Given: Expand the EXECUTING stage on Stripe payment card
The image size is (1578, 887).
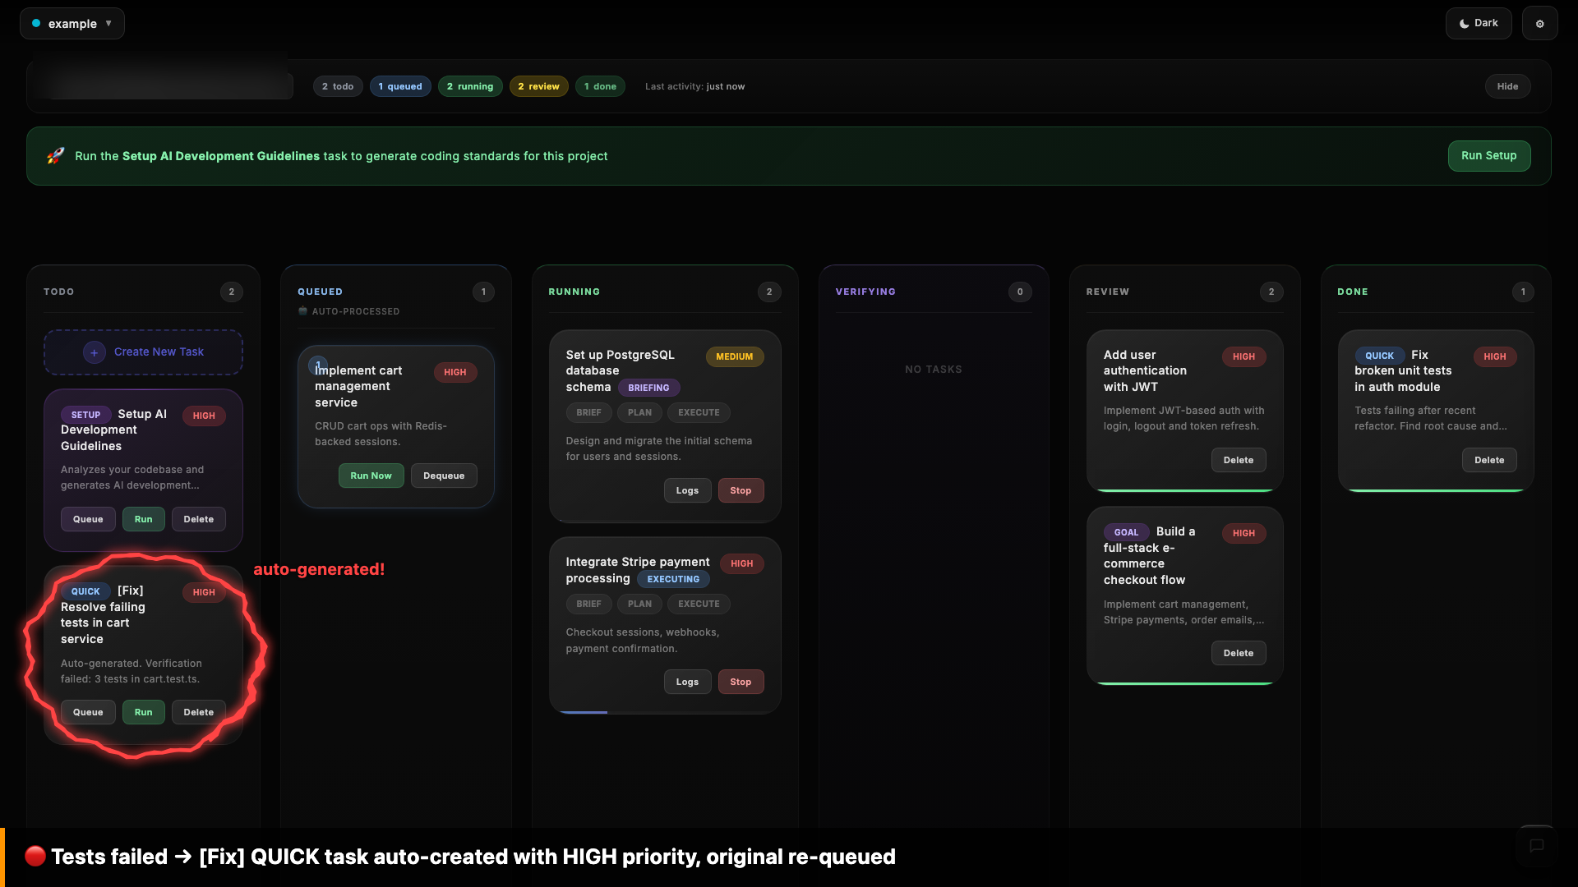Looking at the screenshot, I should click(x=672, y=579).
